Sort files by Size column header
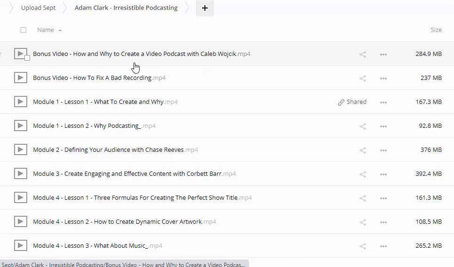The height and width of the screenshot is (267, 454). pyautogui.click(x=436, y=30)
